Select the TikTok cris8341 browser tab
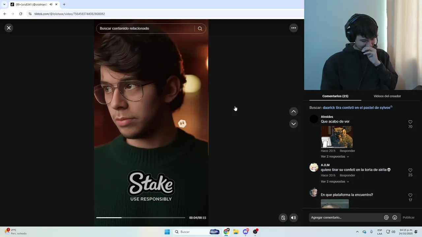The image size is (422, 237). point(34,5)
